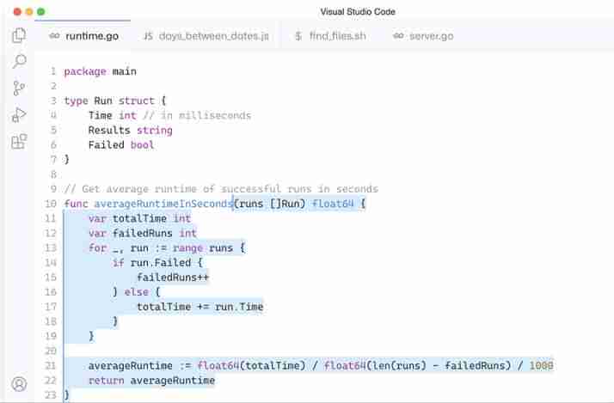Click 'averageRuntimeInSeconds' function name

[x=163, y=204]
